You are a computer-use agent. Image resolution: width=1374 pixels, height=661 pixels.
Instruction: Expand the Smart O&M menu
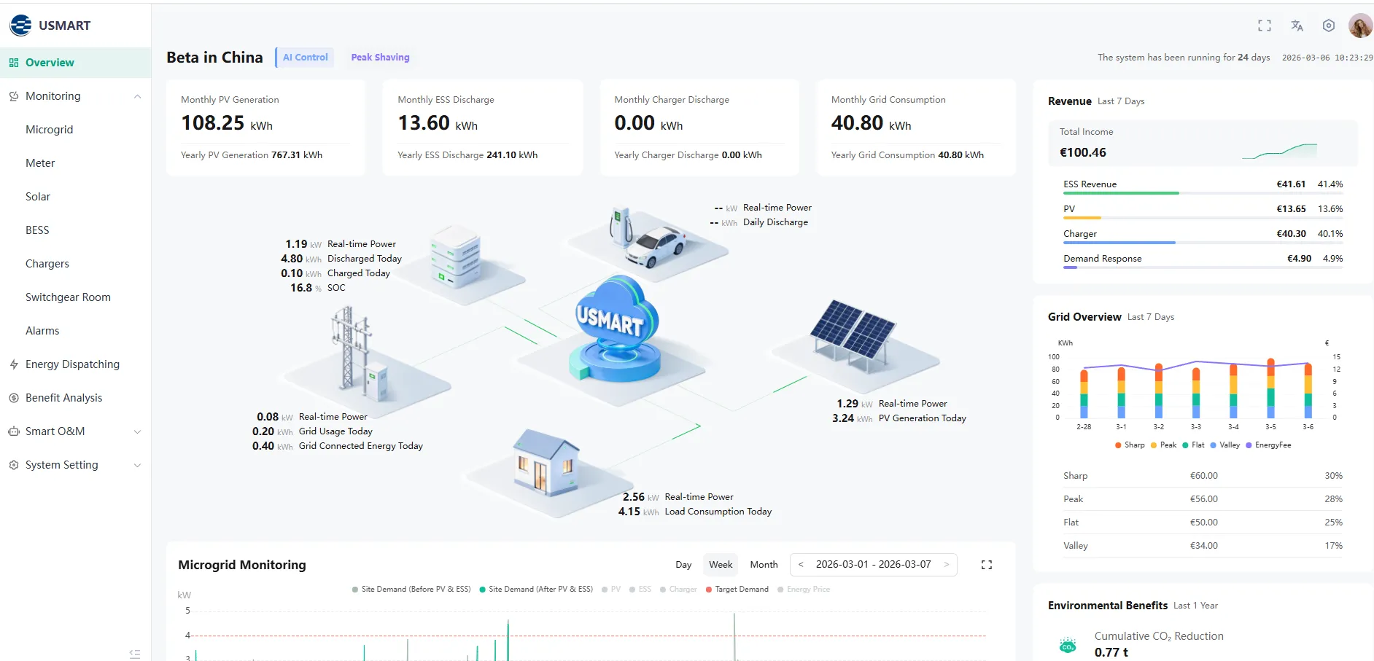point(138,431)
